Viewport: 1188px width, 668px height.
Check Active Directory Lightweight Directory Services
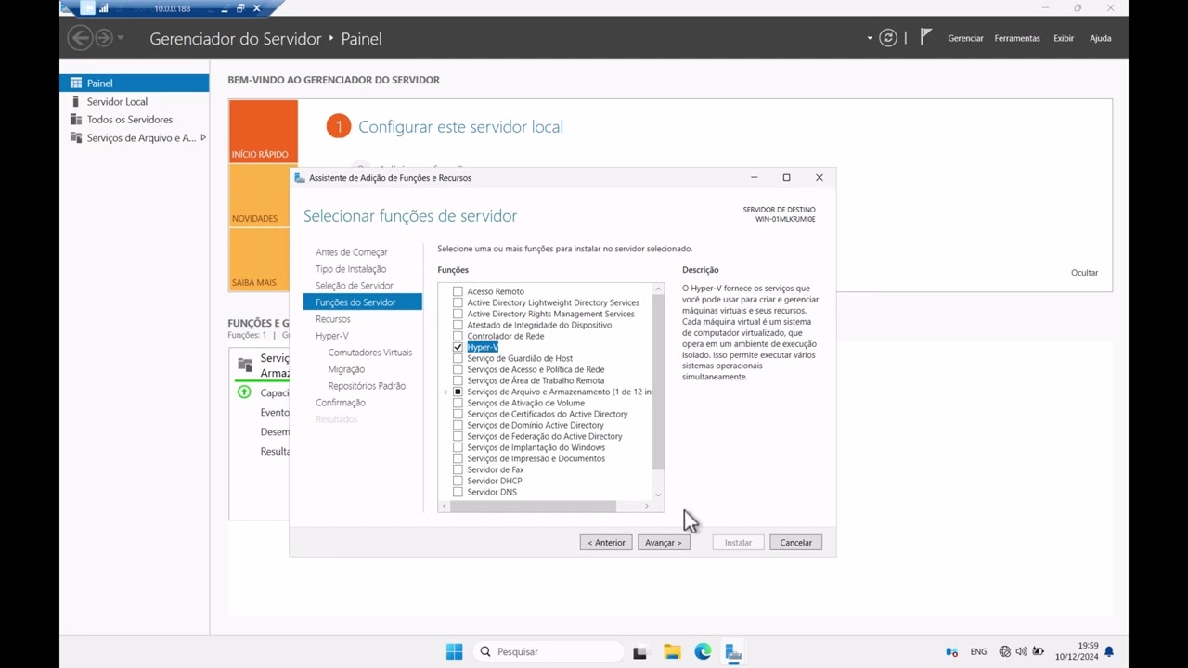pos(458,302)
